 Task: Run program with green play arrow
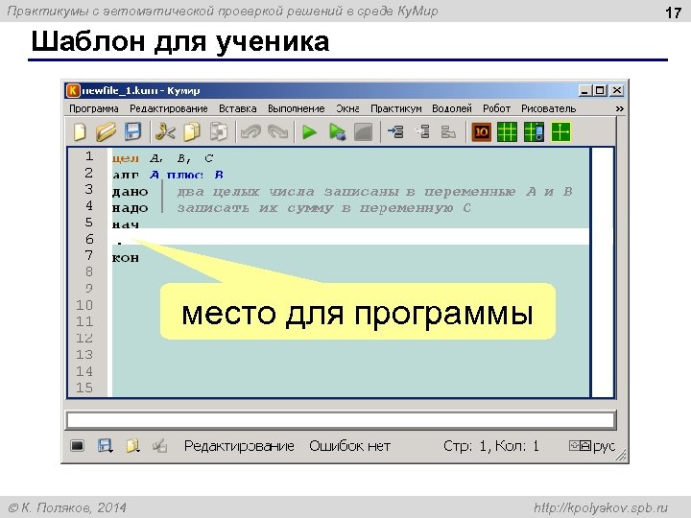coord(309,132)
